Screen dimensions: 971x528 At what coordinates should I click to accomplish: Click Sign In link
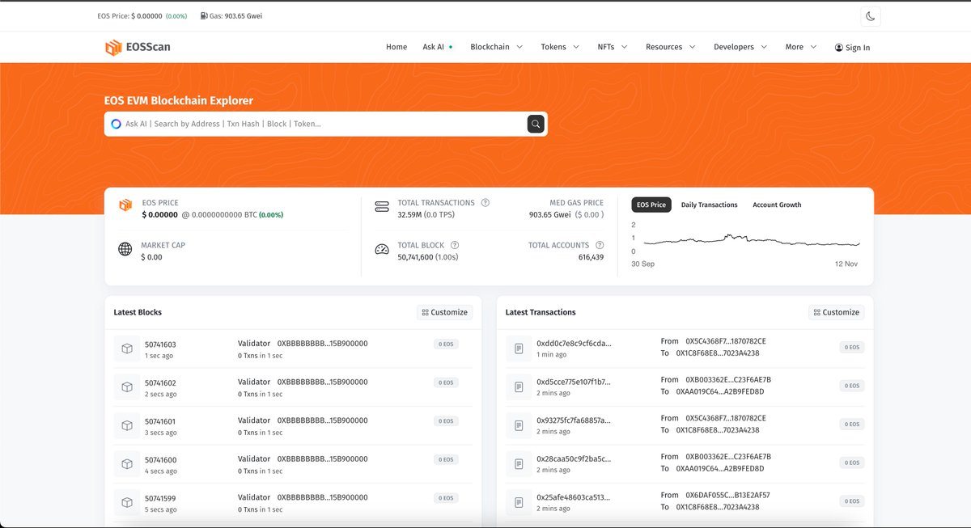point(852,48)
